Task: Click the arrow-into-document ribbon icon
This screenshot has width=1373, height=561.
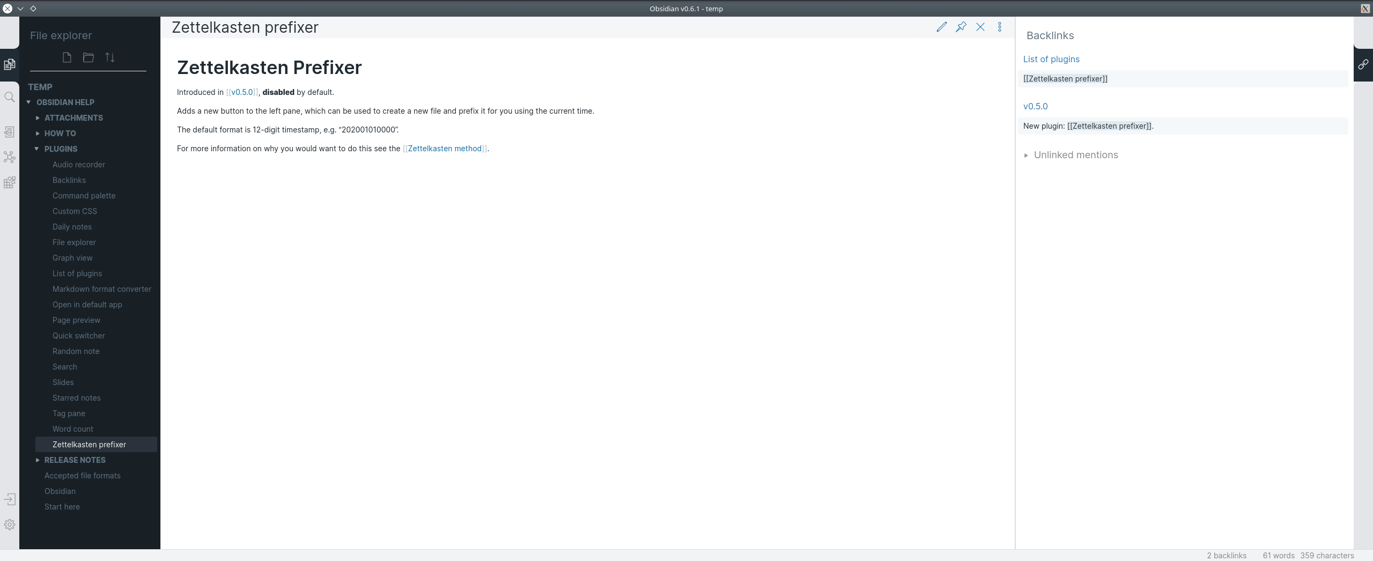Action: coord(10,132)
